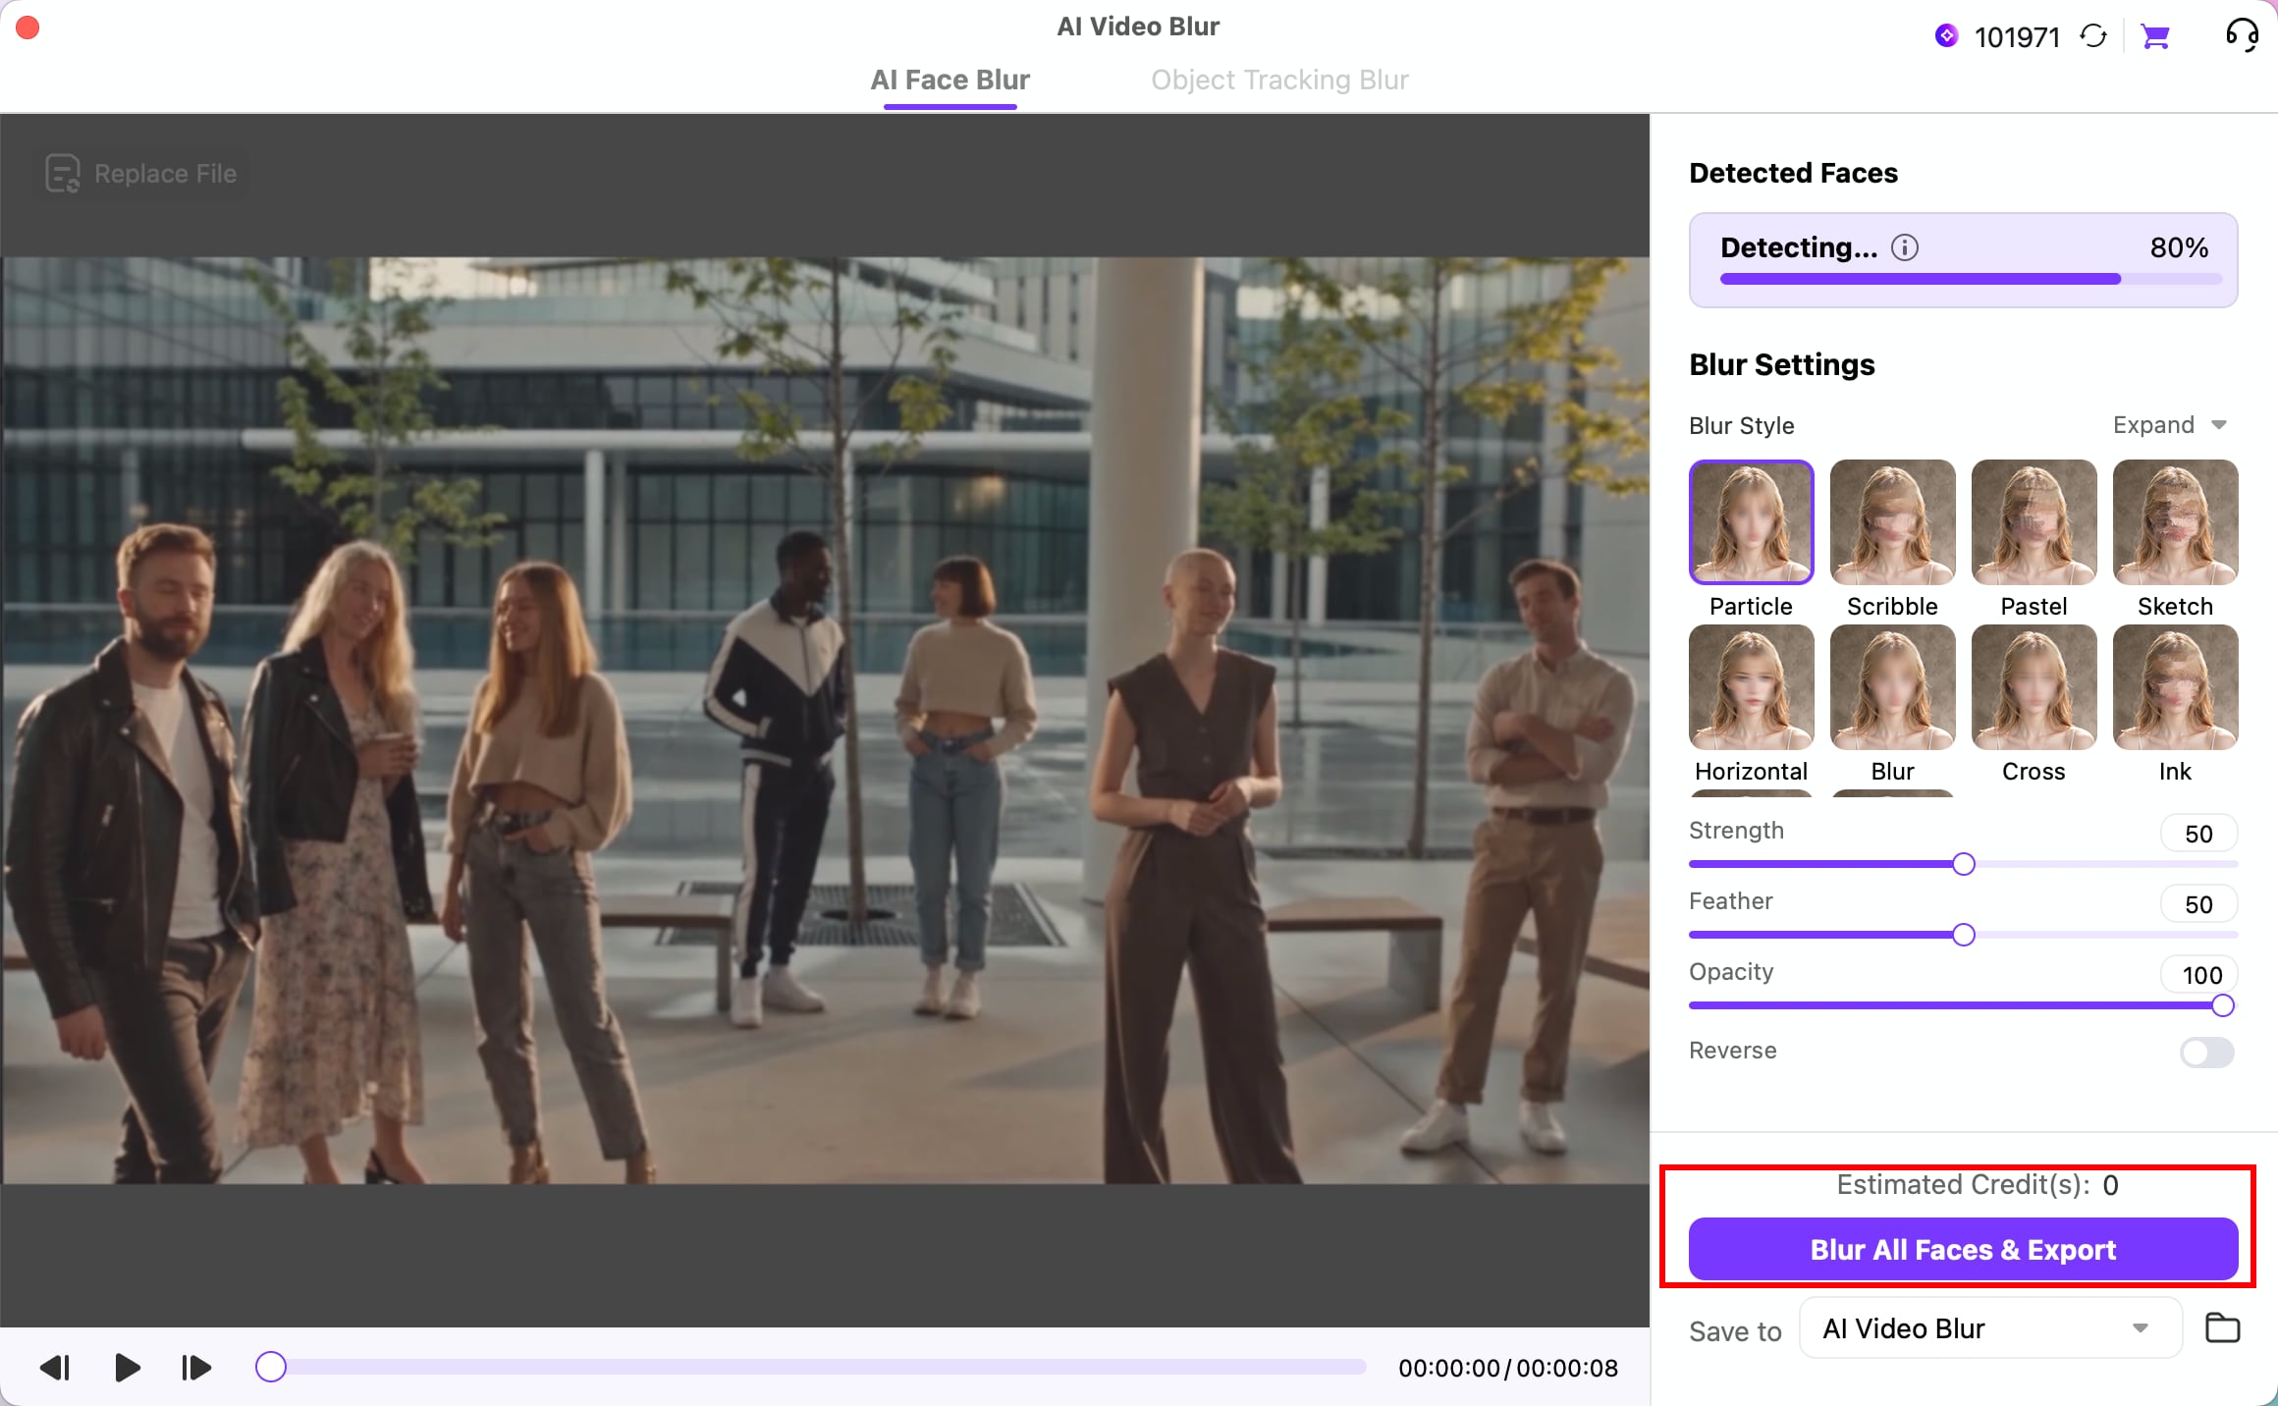Image resolution: width=2278 pixels, height=1406 pixels.
Task: Open the customer support headset icon
Action: (x=2242, y=35)
